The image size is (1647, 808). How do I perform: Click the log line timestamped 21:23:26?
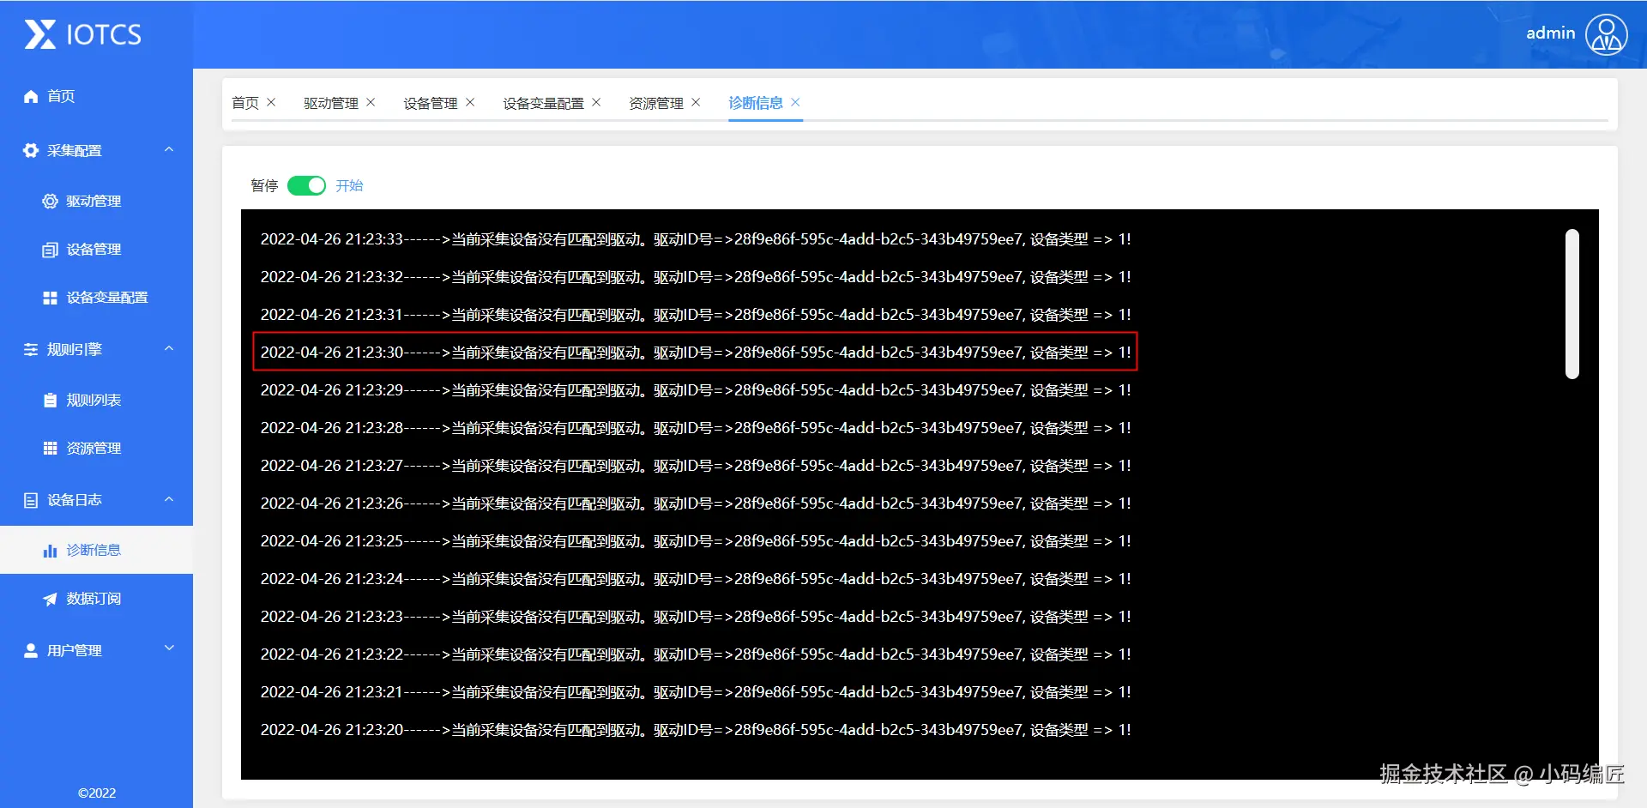(x=696, y=503)
